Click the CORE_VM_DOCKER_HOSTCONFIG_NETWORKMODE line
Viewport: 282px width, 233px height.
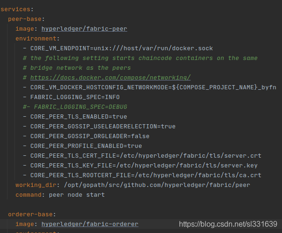(x=150, y=87)
